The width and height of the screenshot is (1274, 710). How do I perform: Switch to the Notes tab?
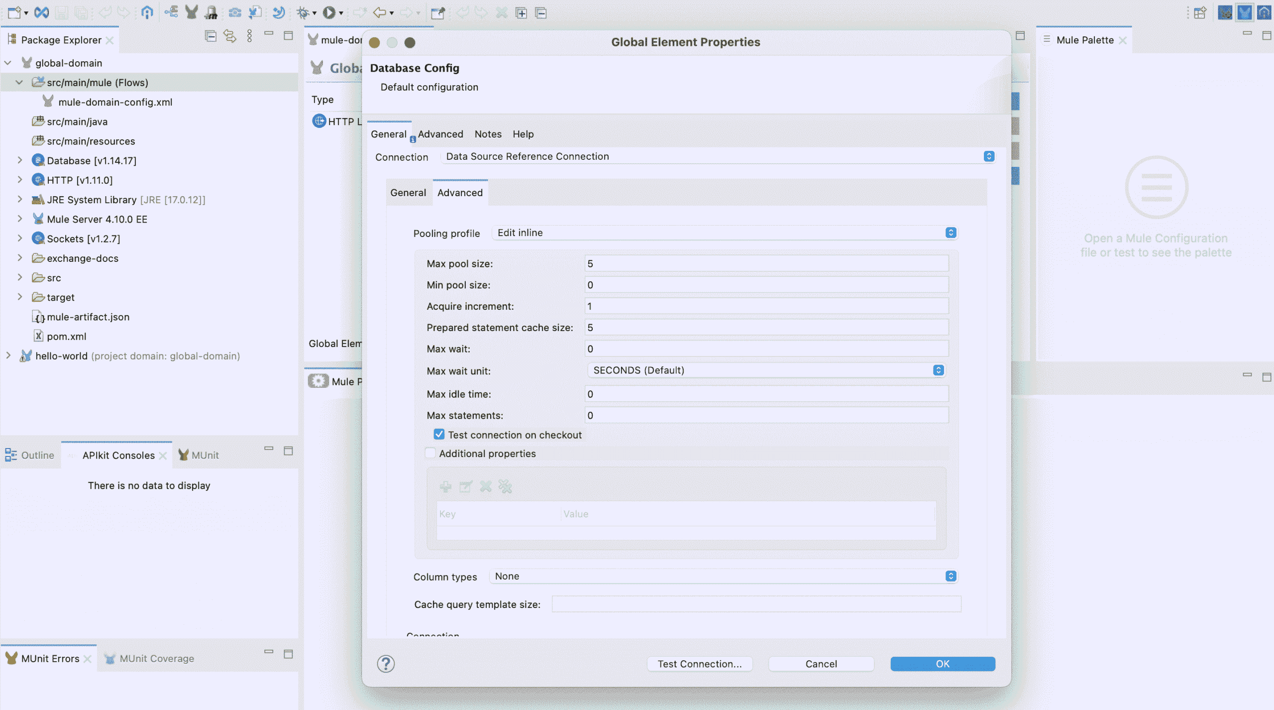(488, 134)
